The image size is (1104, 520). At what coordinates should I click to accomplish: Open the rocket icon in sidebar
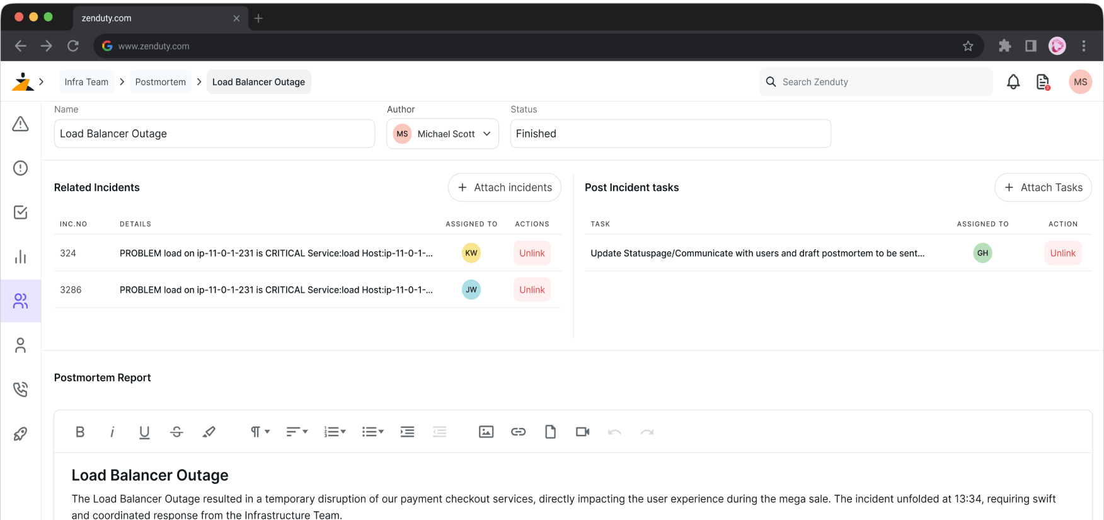[x=21, y=434]
